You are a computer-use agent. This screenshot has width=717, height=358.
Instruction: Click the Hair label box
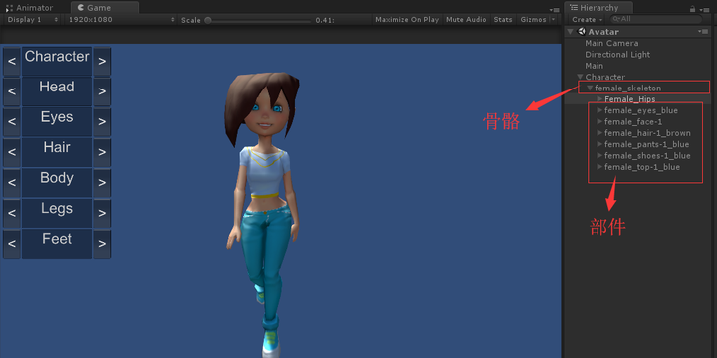(x=57, y=152)
